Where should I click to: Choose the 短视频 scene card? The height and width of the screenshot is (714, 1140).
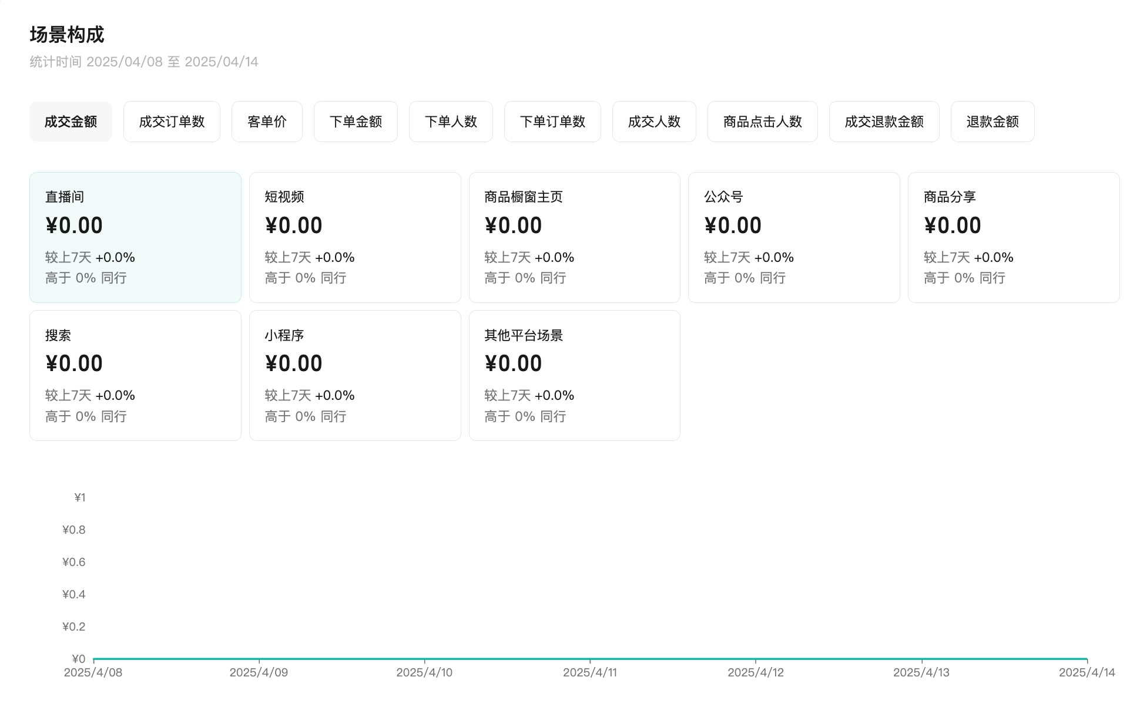pos(355,237)
